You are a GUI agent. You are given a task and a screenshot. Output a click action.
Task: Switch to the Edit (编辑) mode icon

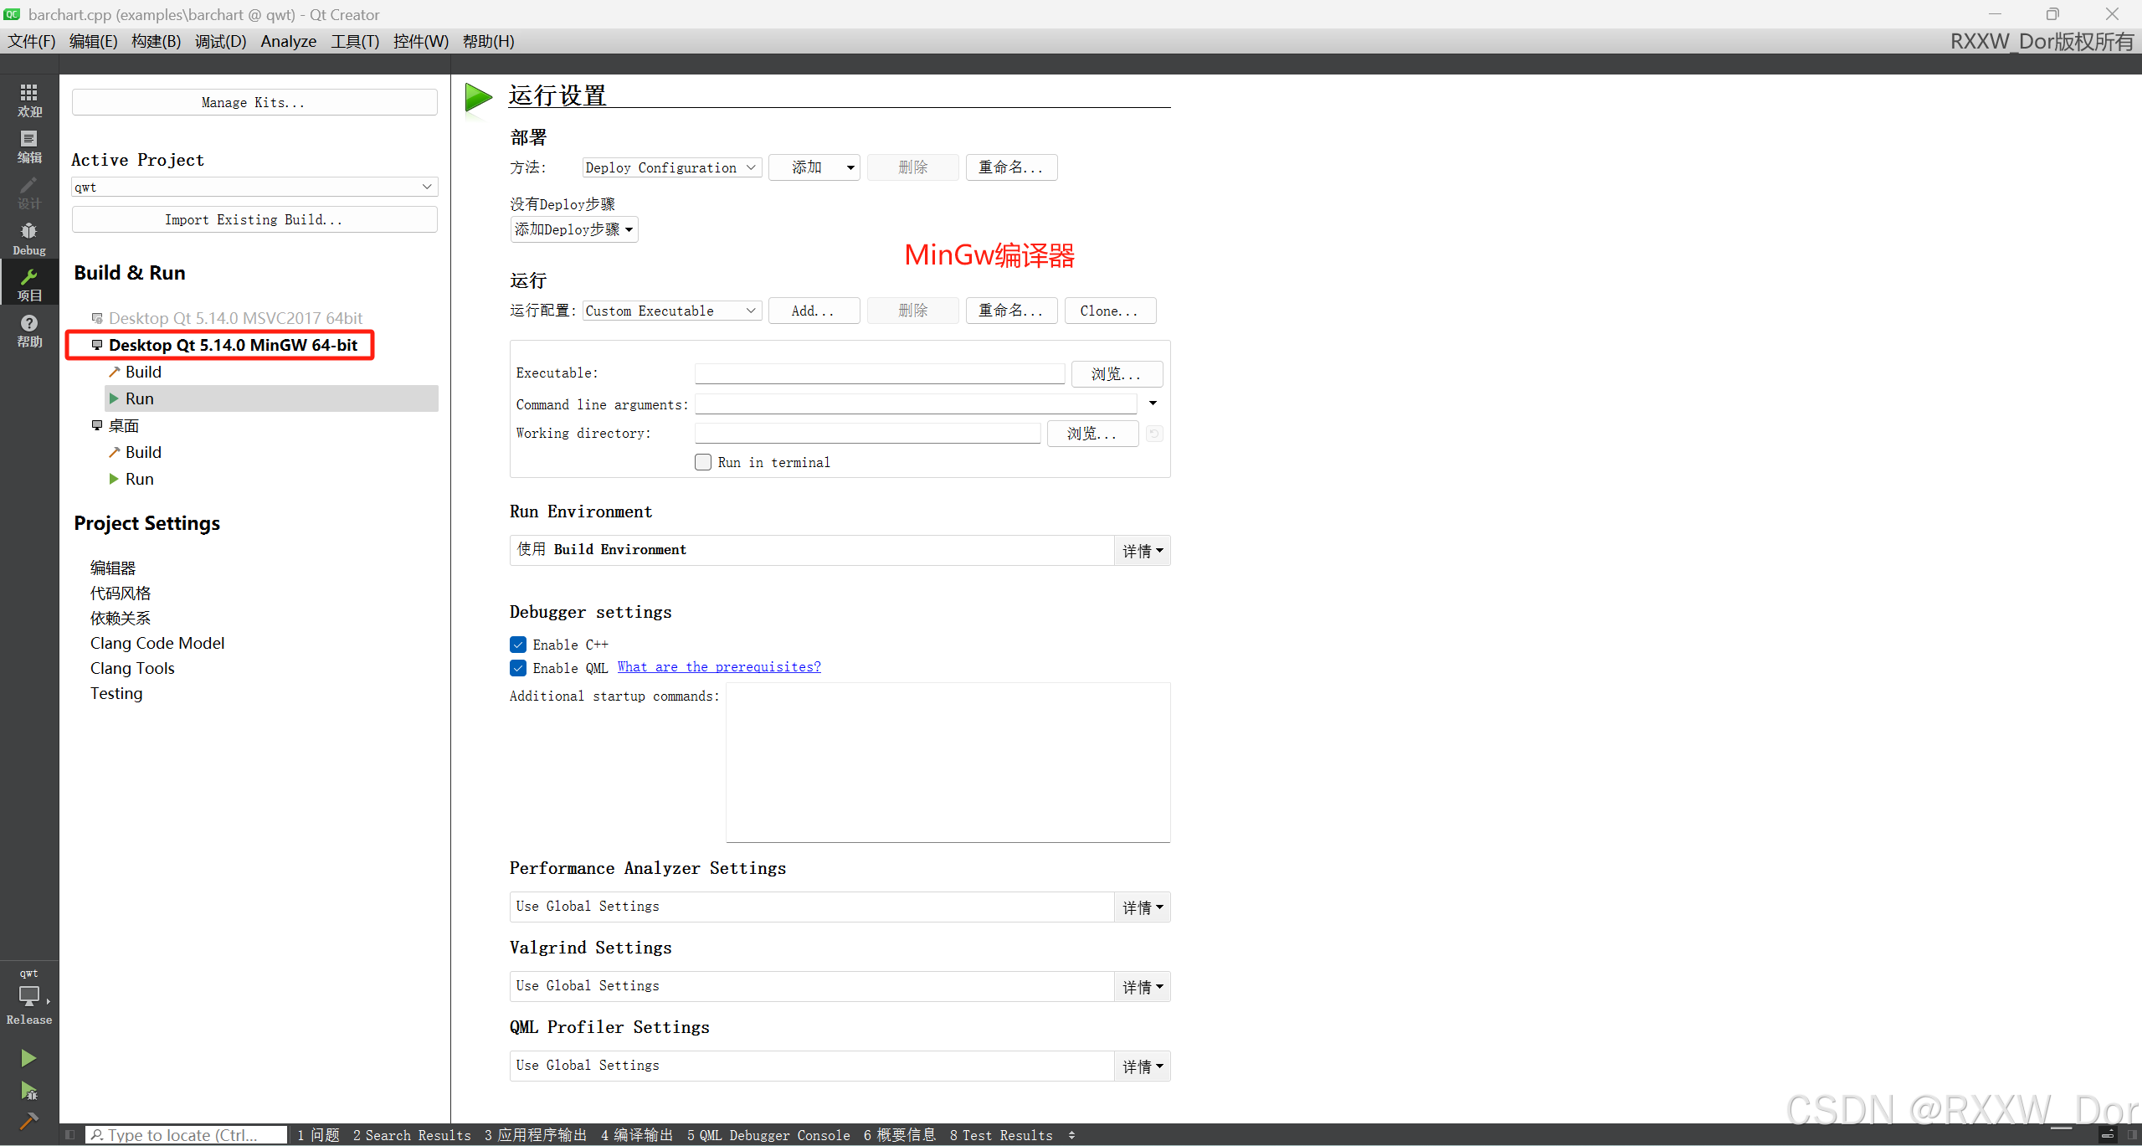(x=29, y=146)
